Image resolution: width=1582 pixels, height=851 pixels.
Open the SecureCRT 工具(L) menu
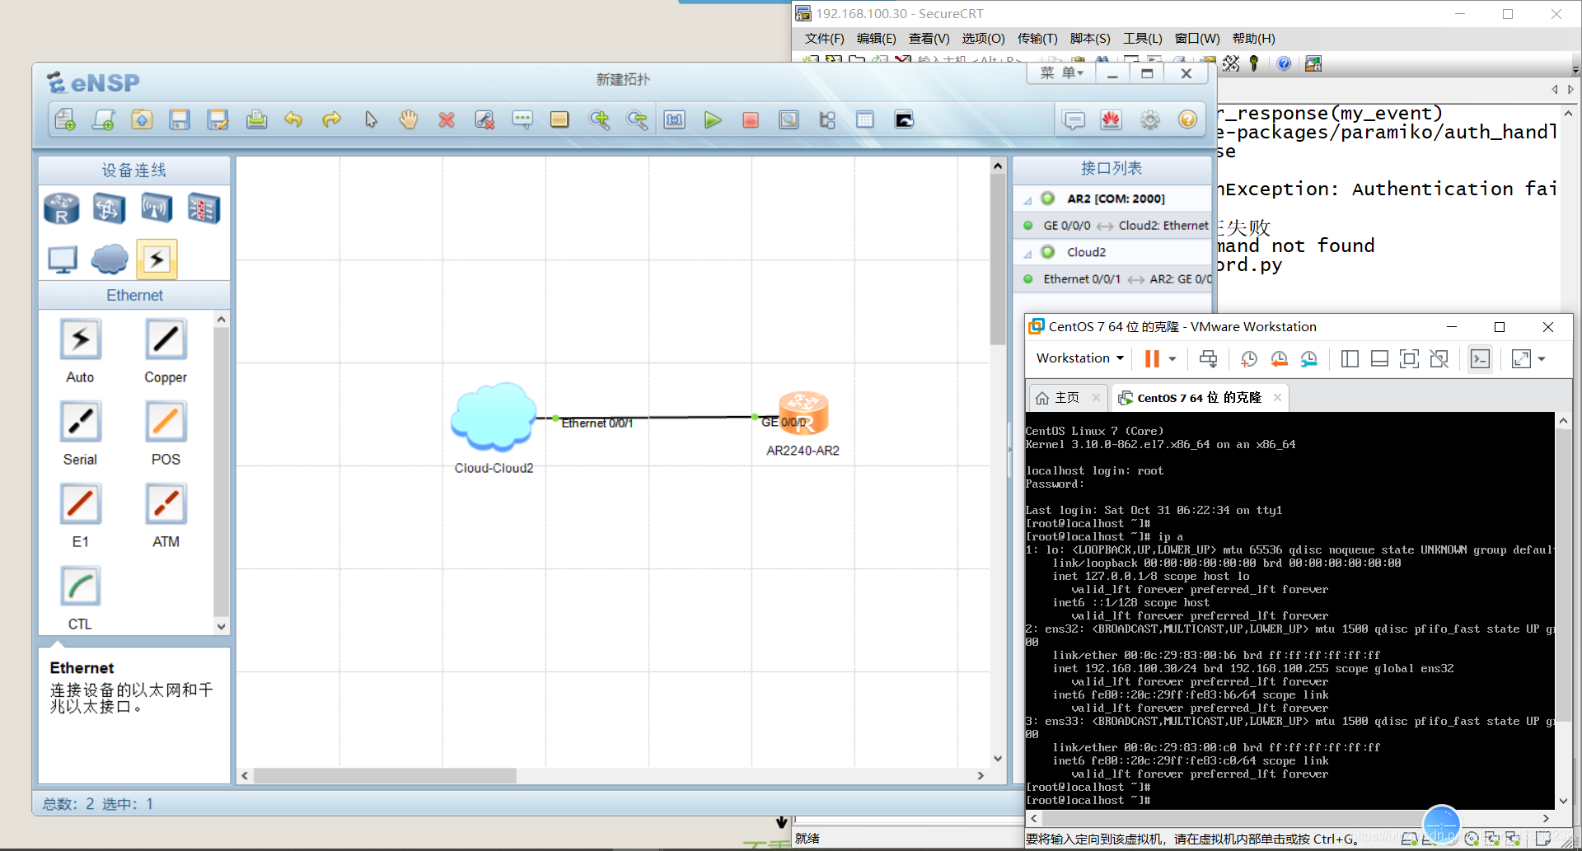(x=1142, y=39)
